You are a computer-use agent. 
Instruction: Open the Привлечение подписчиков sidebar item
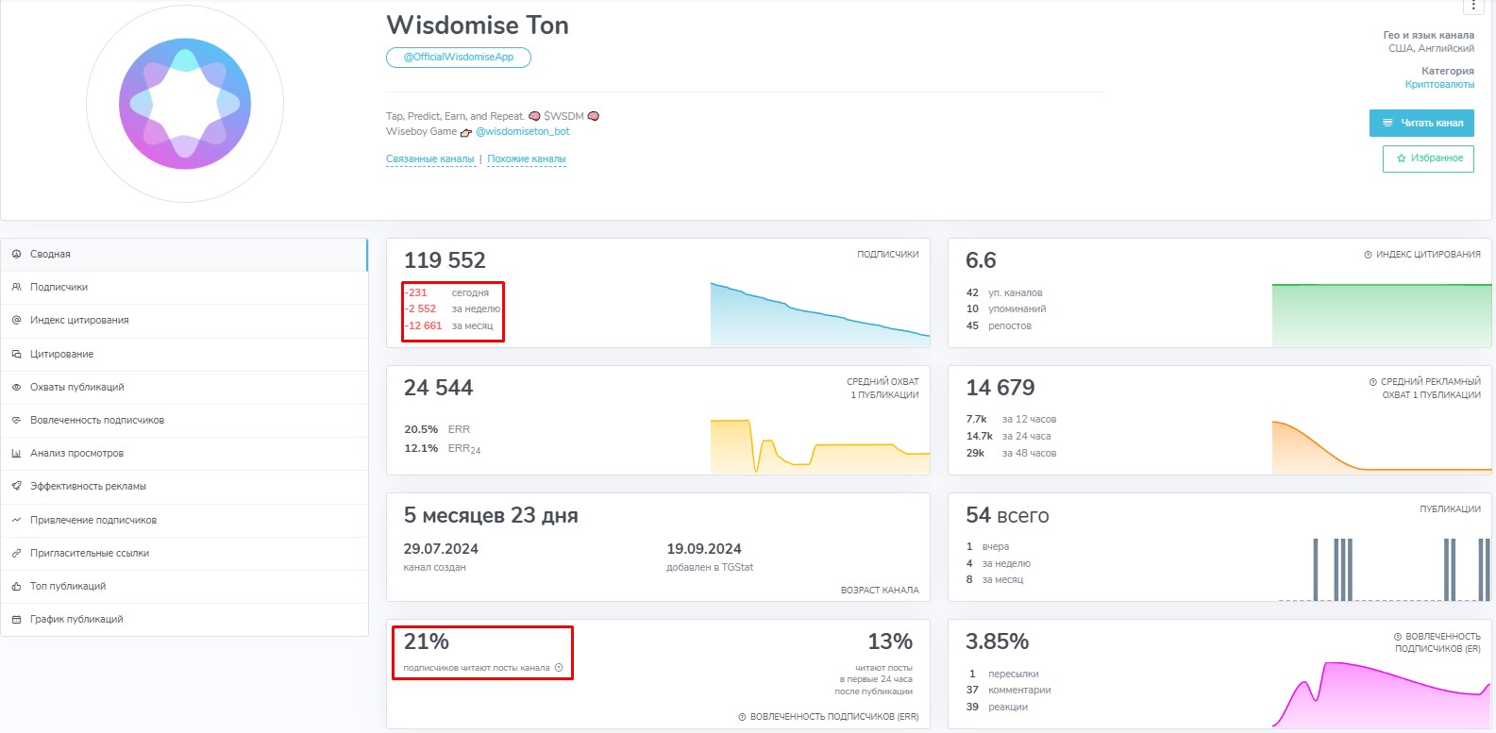(x=184, y=521)
